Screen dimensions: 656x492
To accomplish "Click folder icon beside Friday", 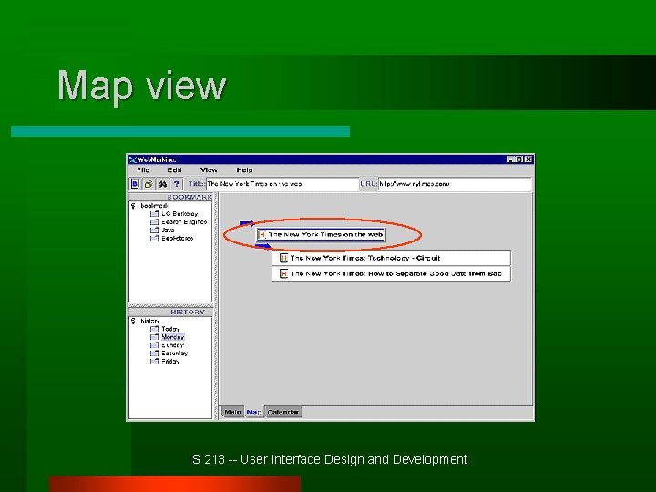I will [x=154, y=362].
